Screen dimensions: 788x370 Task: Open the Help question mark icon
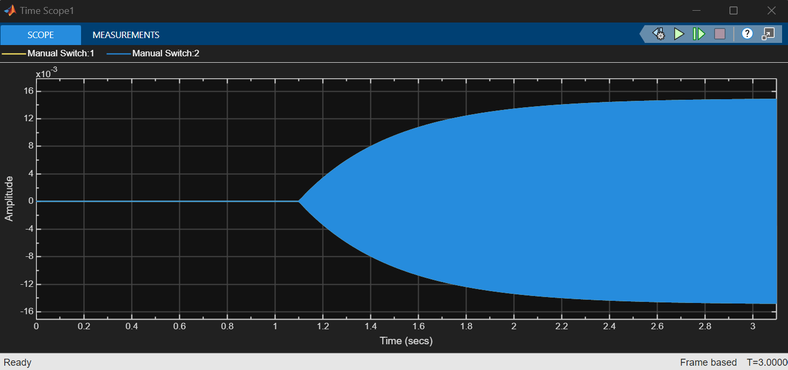747,34
